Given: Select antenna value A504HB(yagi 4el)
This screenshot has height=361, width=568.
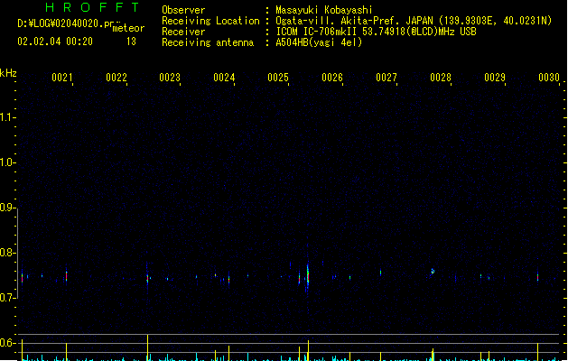Looking at the screenshot, I should click(319, 42).
